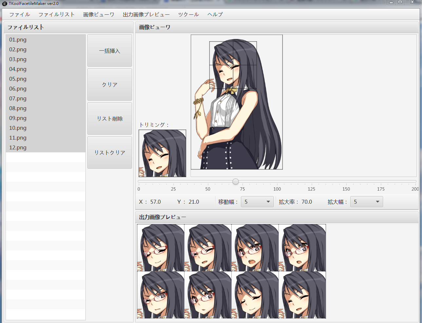Select second face tile in top row

[x=208, y=248]
